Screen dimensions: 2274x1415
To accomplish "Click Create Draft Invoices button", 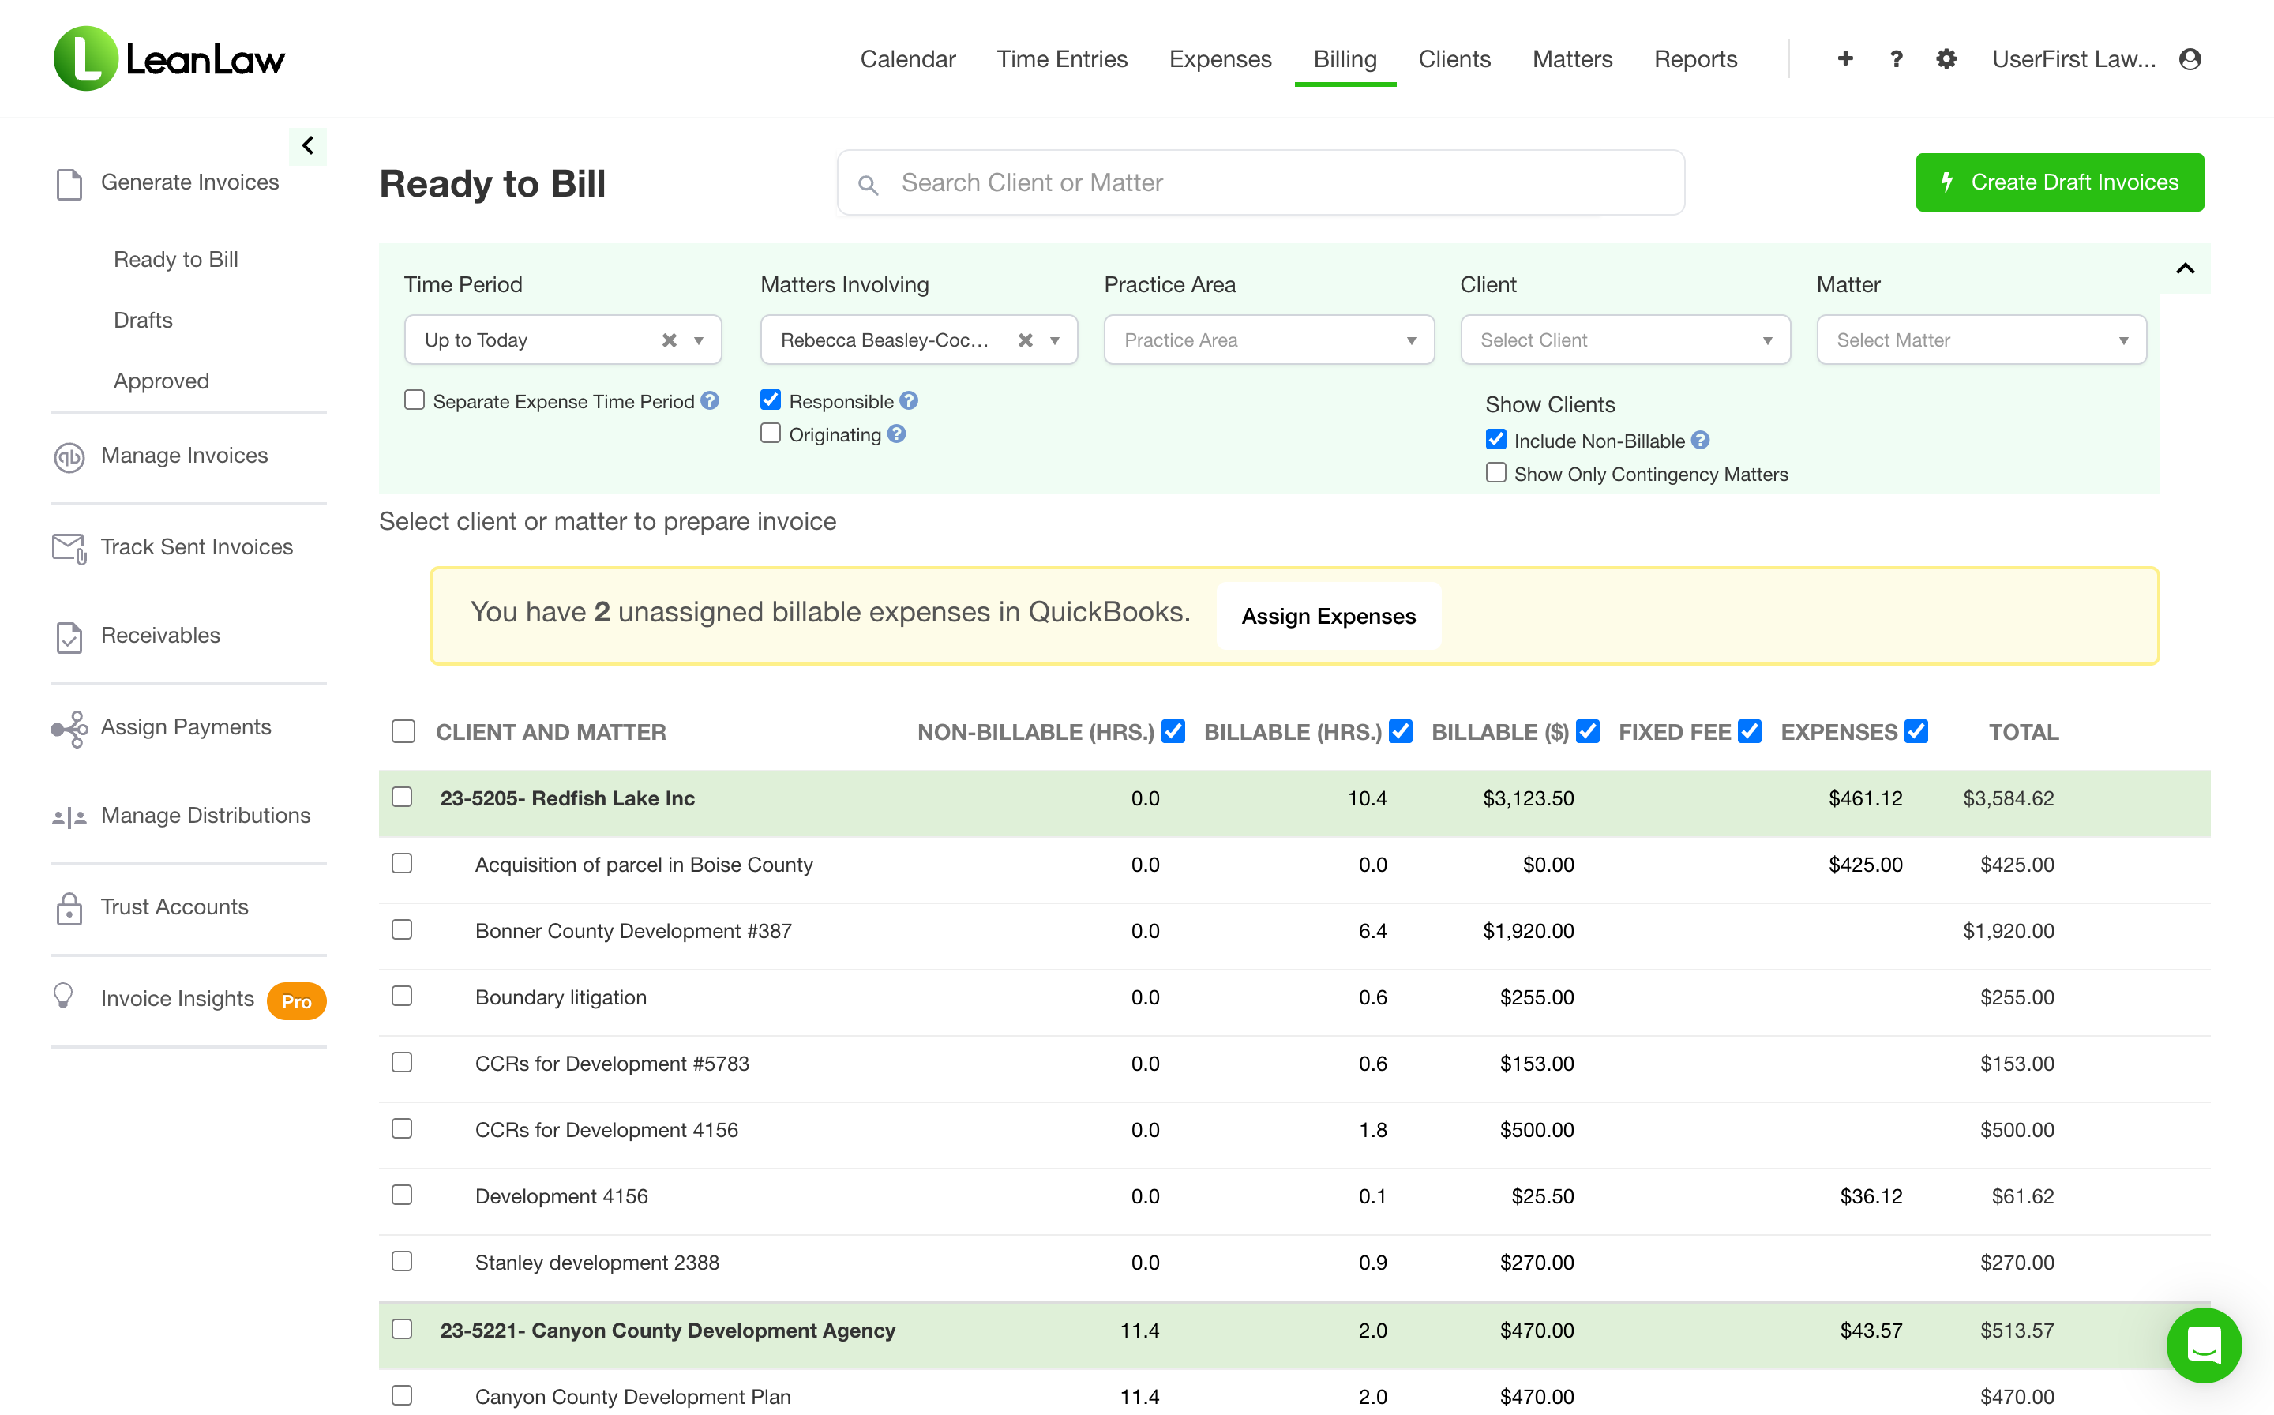I will (2060, 182).
